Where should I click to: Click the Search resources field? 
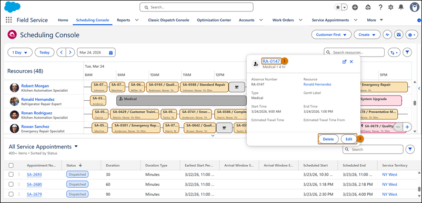(354, 52)
